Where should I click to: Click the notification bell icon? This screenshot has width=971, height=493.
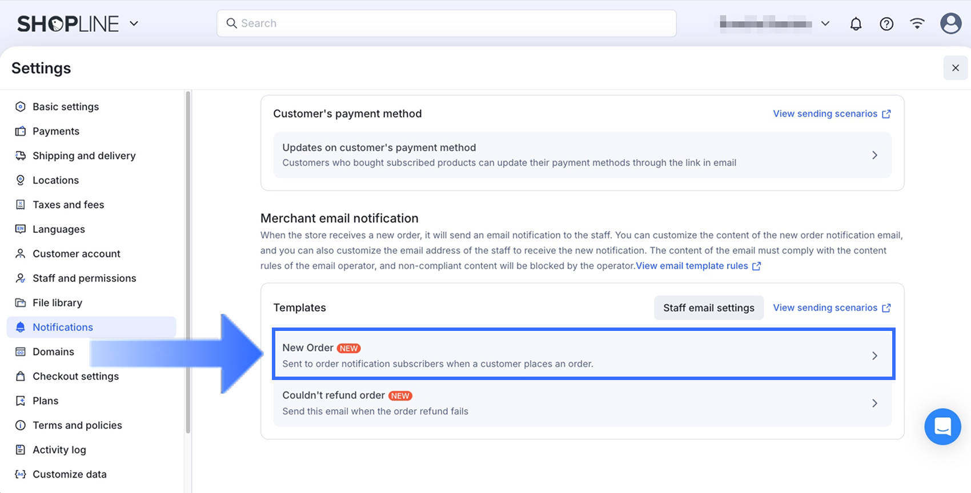pos(856,24)
